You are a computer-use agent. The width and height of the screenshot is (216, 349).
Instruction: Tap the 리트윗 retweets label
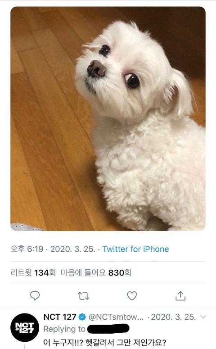tap(21, 272)
